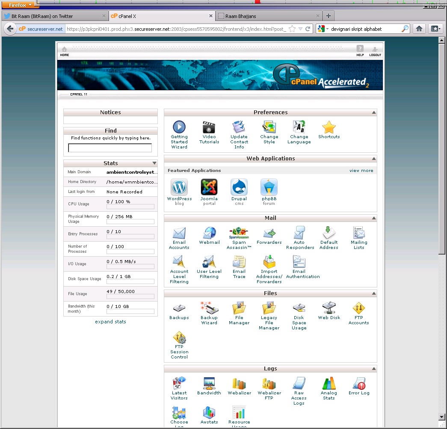Viewport: 447px width, 429px height.
Task: Select the cPanel X tab
Action: 162,16
